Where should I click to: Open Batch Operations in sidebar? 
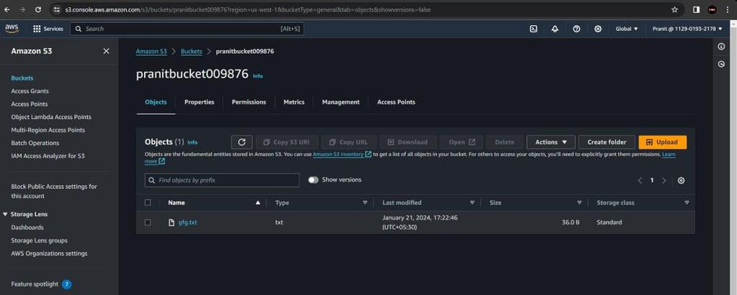[x=35, y=143]
